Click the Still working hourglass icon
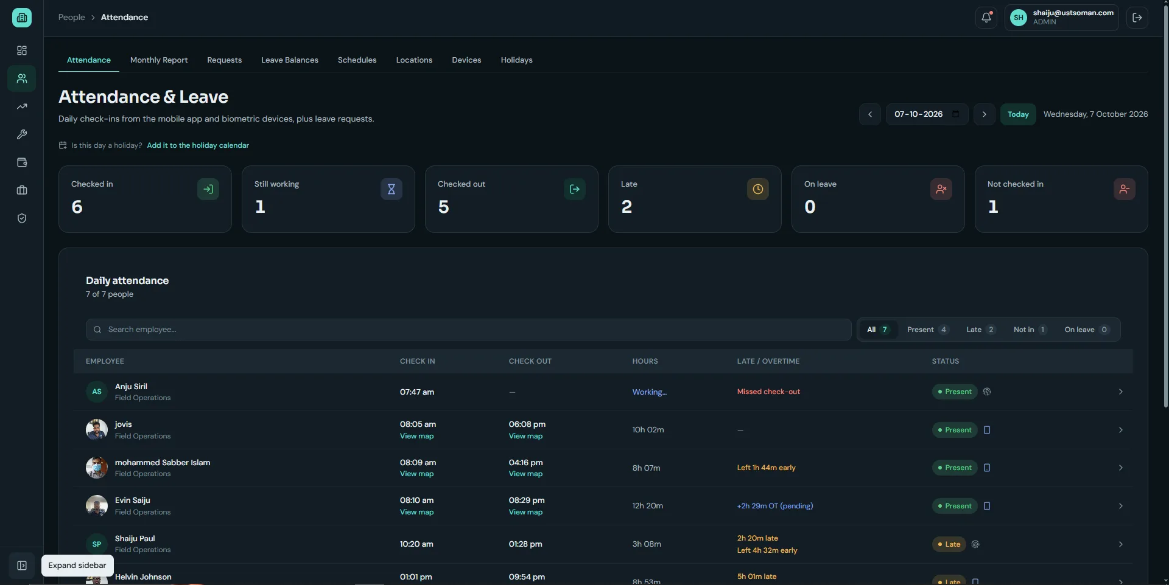 pyautogui.click(x=391, y=189)
